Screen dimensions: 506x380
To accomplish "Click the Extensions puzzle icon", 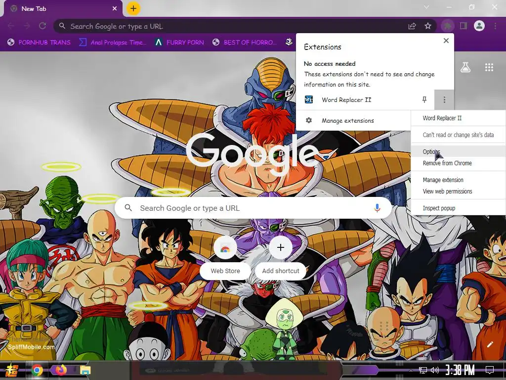I will pos(447,26).
